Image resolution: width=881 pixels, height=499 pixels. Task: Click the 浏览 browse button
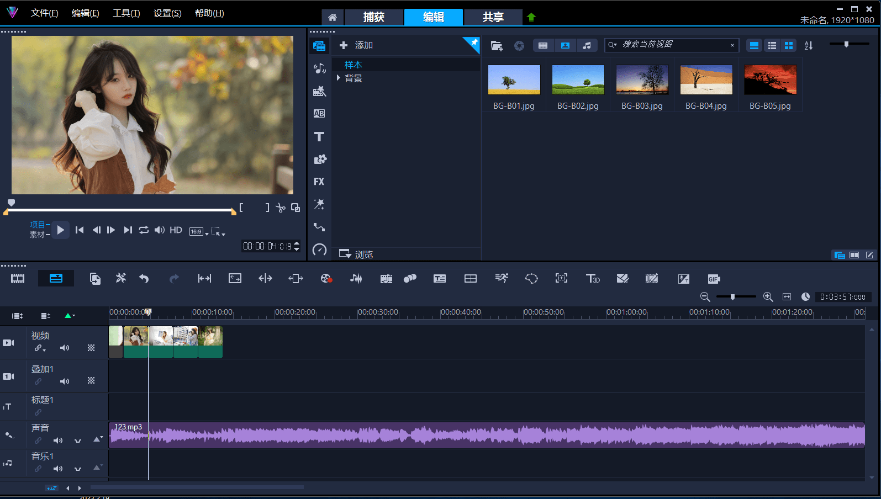point(356,254)
